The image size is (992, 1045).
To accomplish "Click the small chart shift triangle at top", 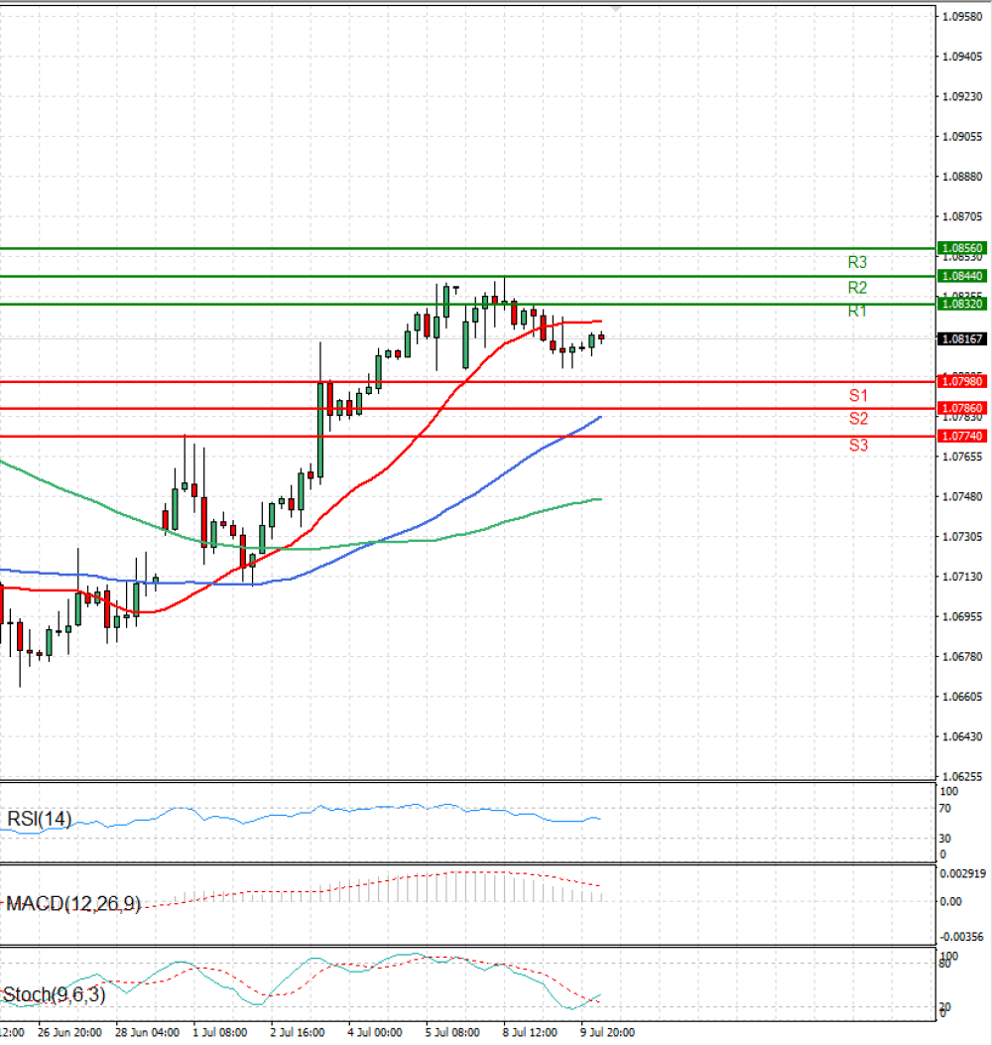I will [616, 9].
